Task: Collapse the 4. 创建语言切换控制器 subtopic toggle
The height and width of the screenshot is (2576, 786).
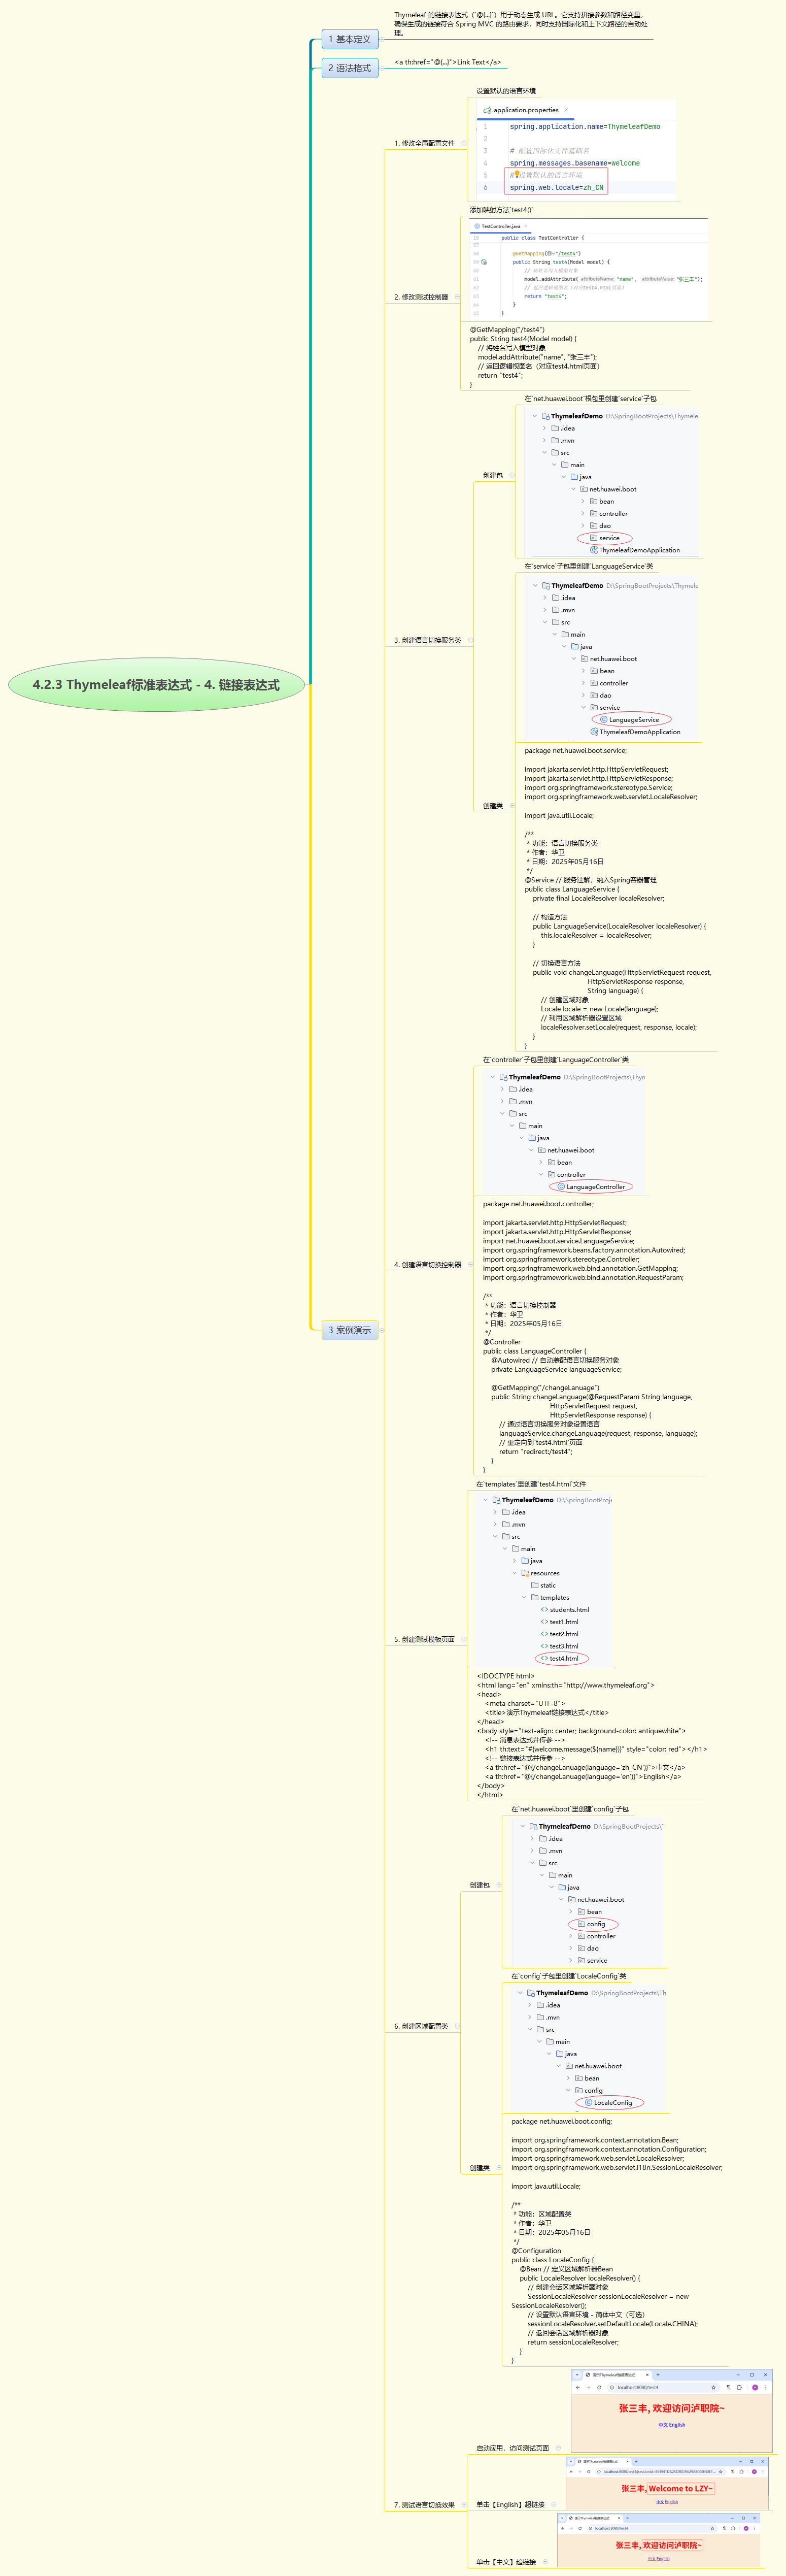Action: pyautogui.click(x=470, y=1265)
